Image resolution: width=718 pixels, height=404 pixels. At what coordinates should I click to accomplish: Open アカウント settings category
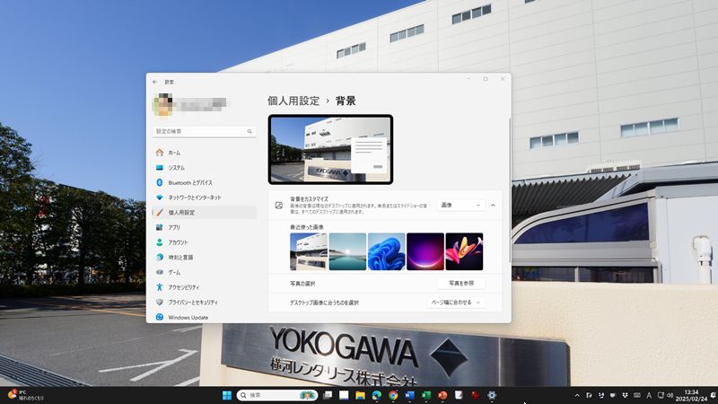pos(205,242)
